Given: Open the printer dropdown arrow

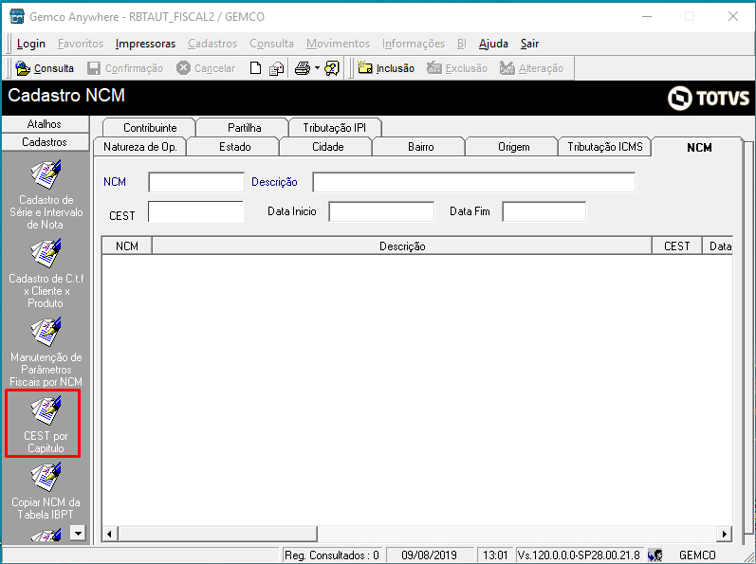Looking at the screenshot, I should (317, 68).
